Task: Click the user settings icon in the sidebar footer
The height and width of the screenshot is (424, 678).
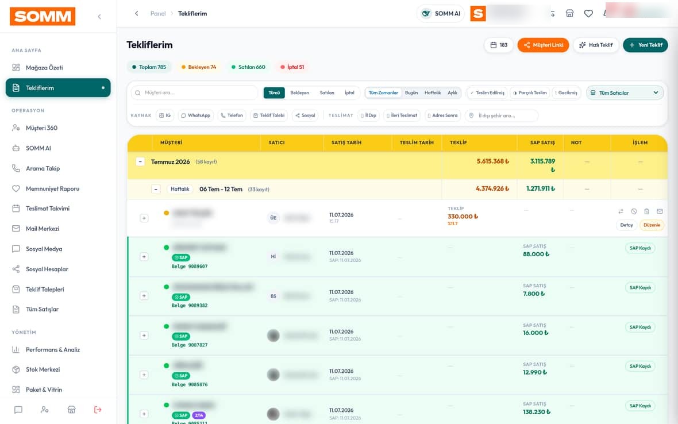Action: tap(45, 410)
